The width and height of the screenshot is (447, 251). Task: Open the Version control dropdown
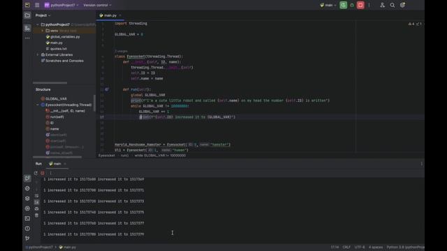[x=97, y=5]
